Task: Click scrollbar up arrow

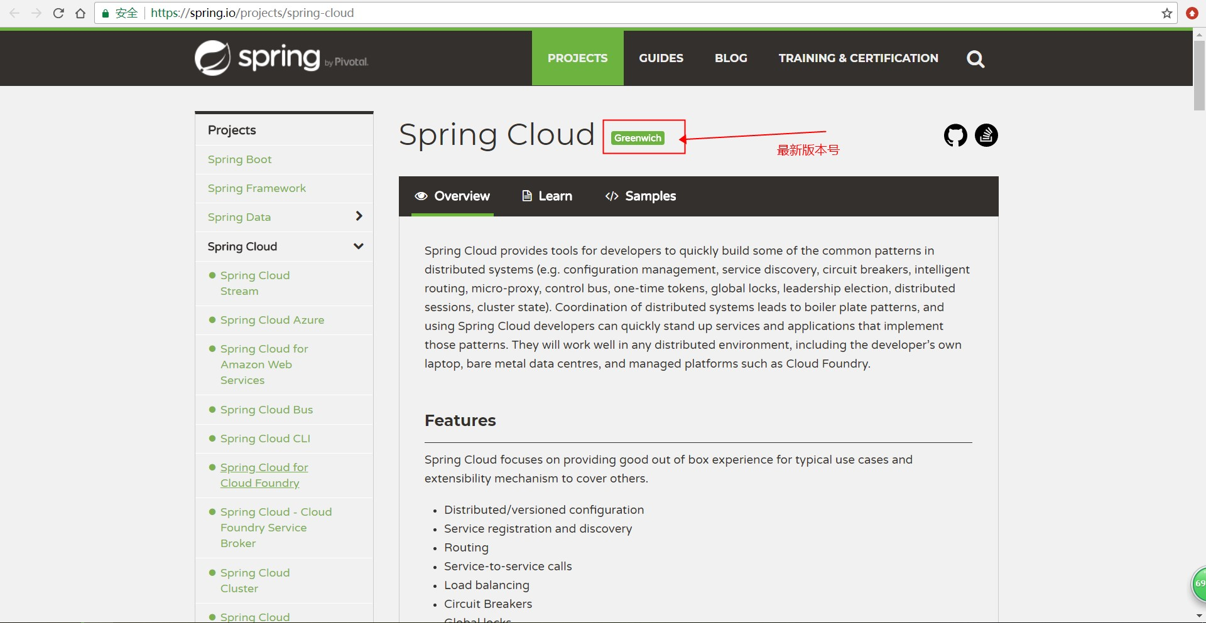Action: [x=1199, y=35]
